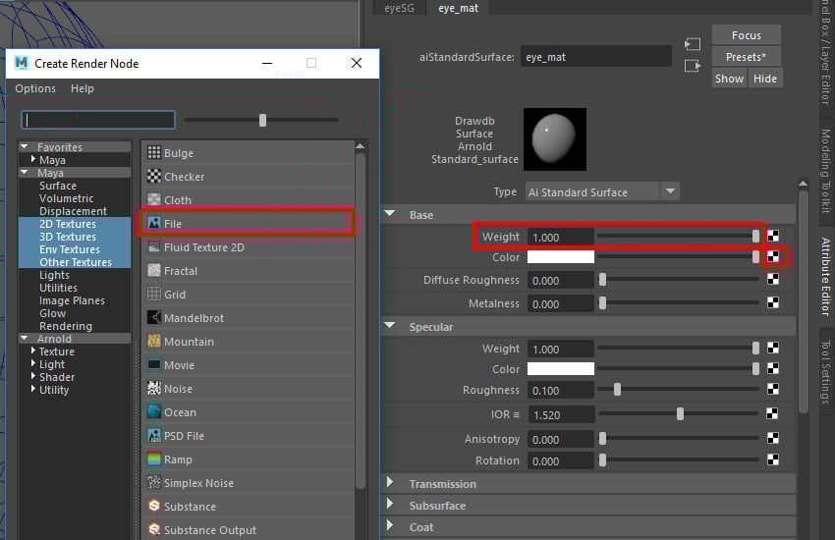Click the Hide button

[764, 79]
